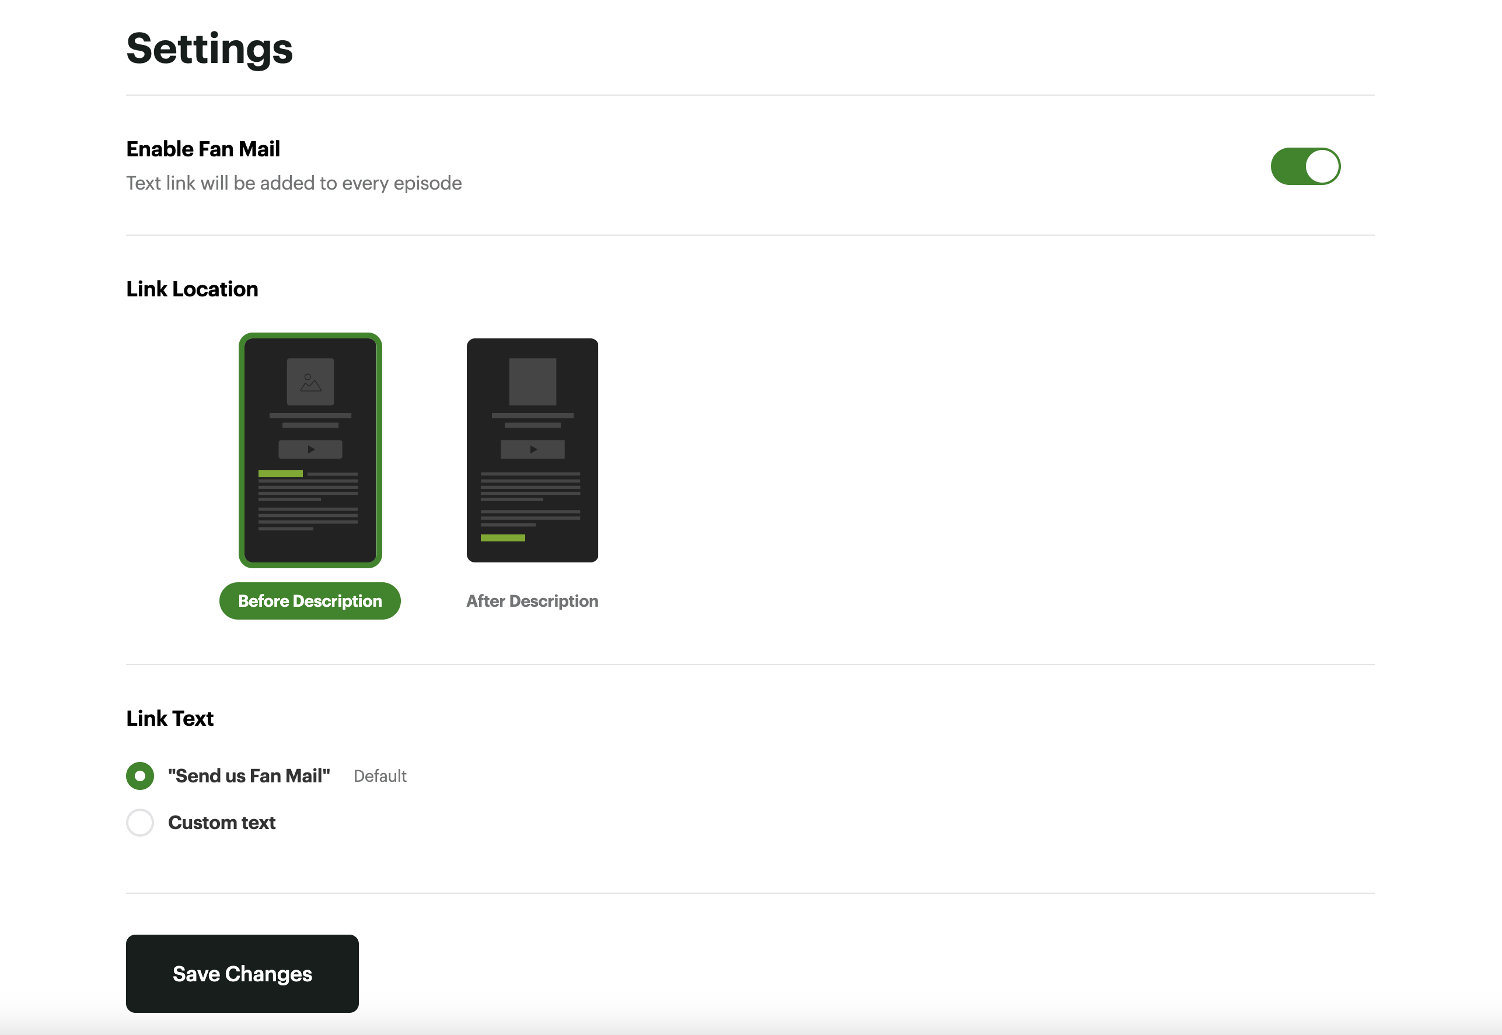Click the Custom text label
The height and width of the screenshot is (1035, 1502).
tap(222, 822)
